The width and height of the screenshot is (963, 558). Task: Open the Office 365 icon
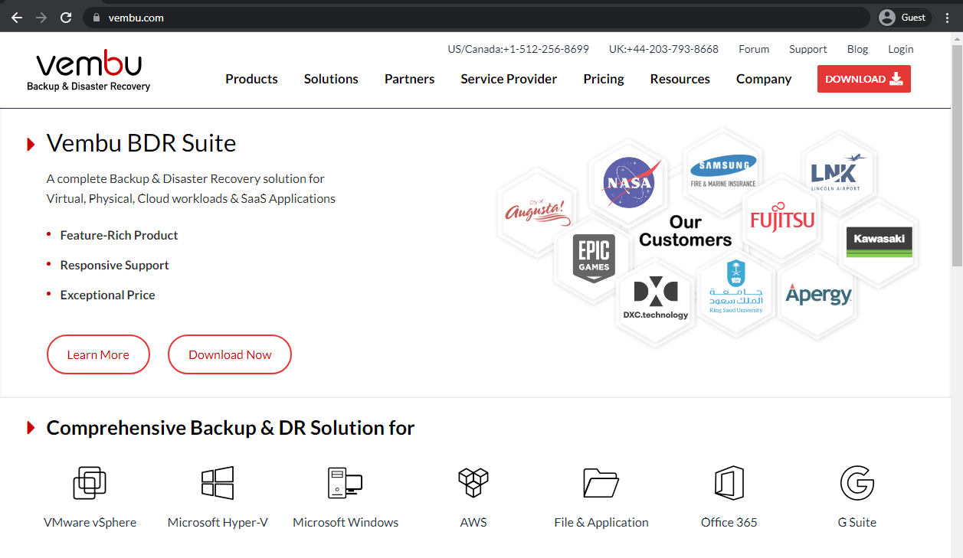729,483
